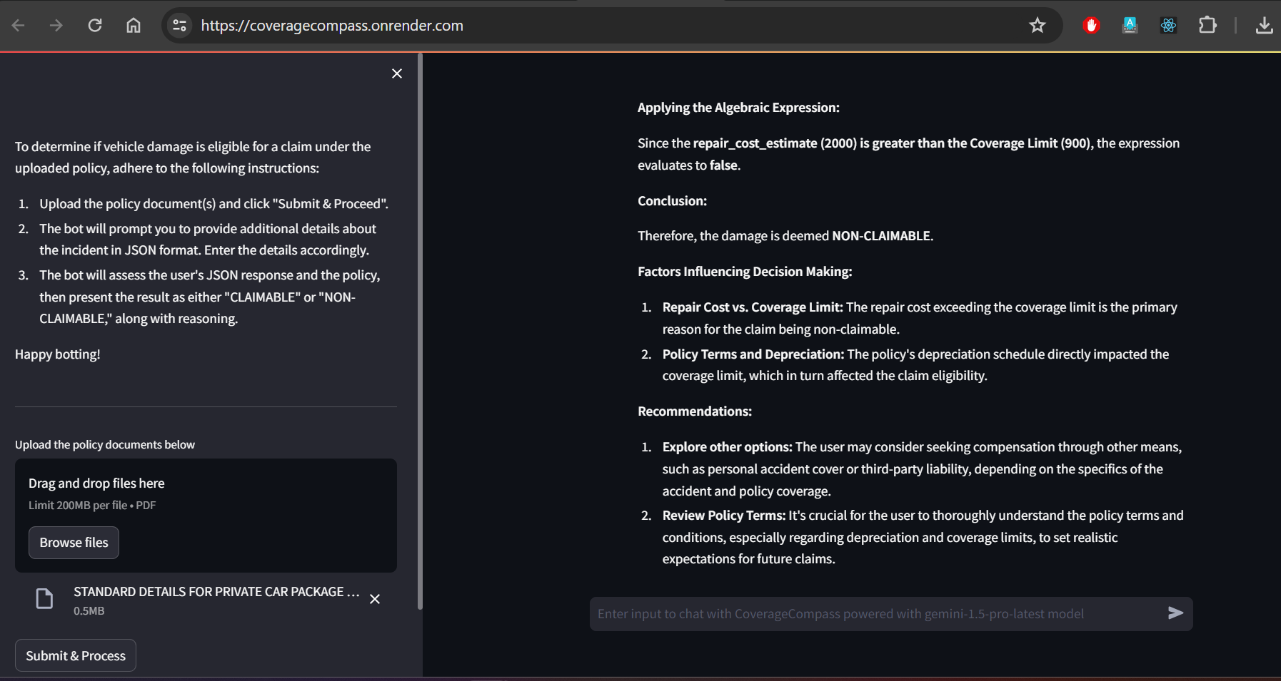
Task: Open site information settings icon
Action: coord(179,26)
